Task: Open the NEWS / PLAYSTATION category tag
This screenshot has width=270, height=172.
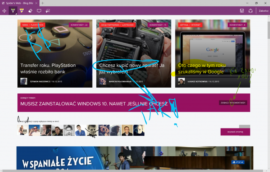Action: [33, 25]
